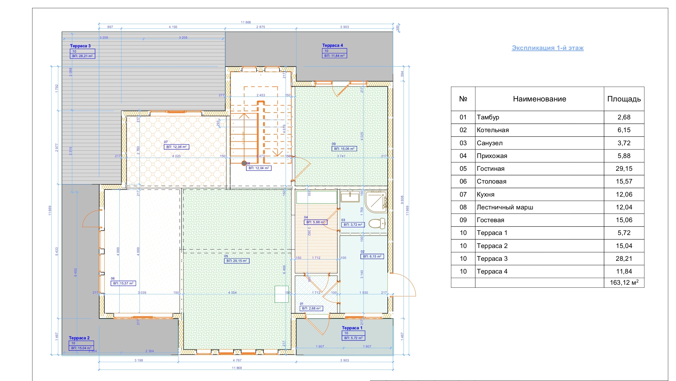Click the 12,06 m² area tag of Кухня
The width and height of the screenshot is (676, 381).
[176, 147]
